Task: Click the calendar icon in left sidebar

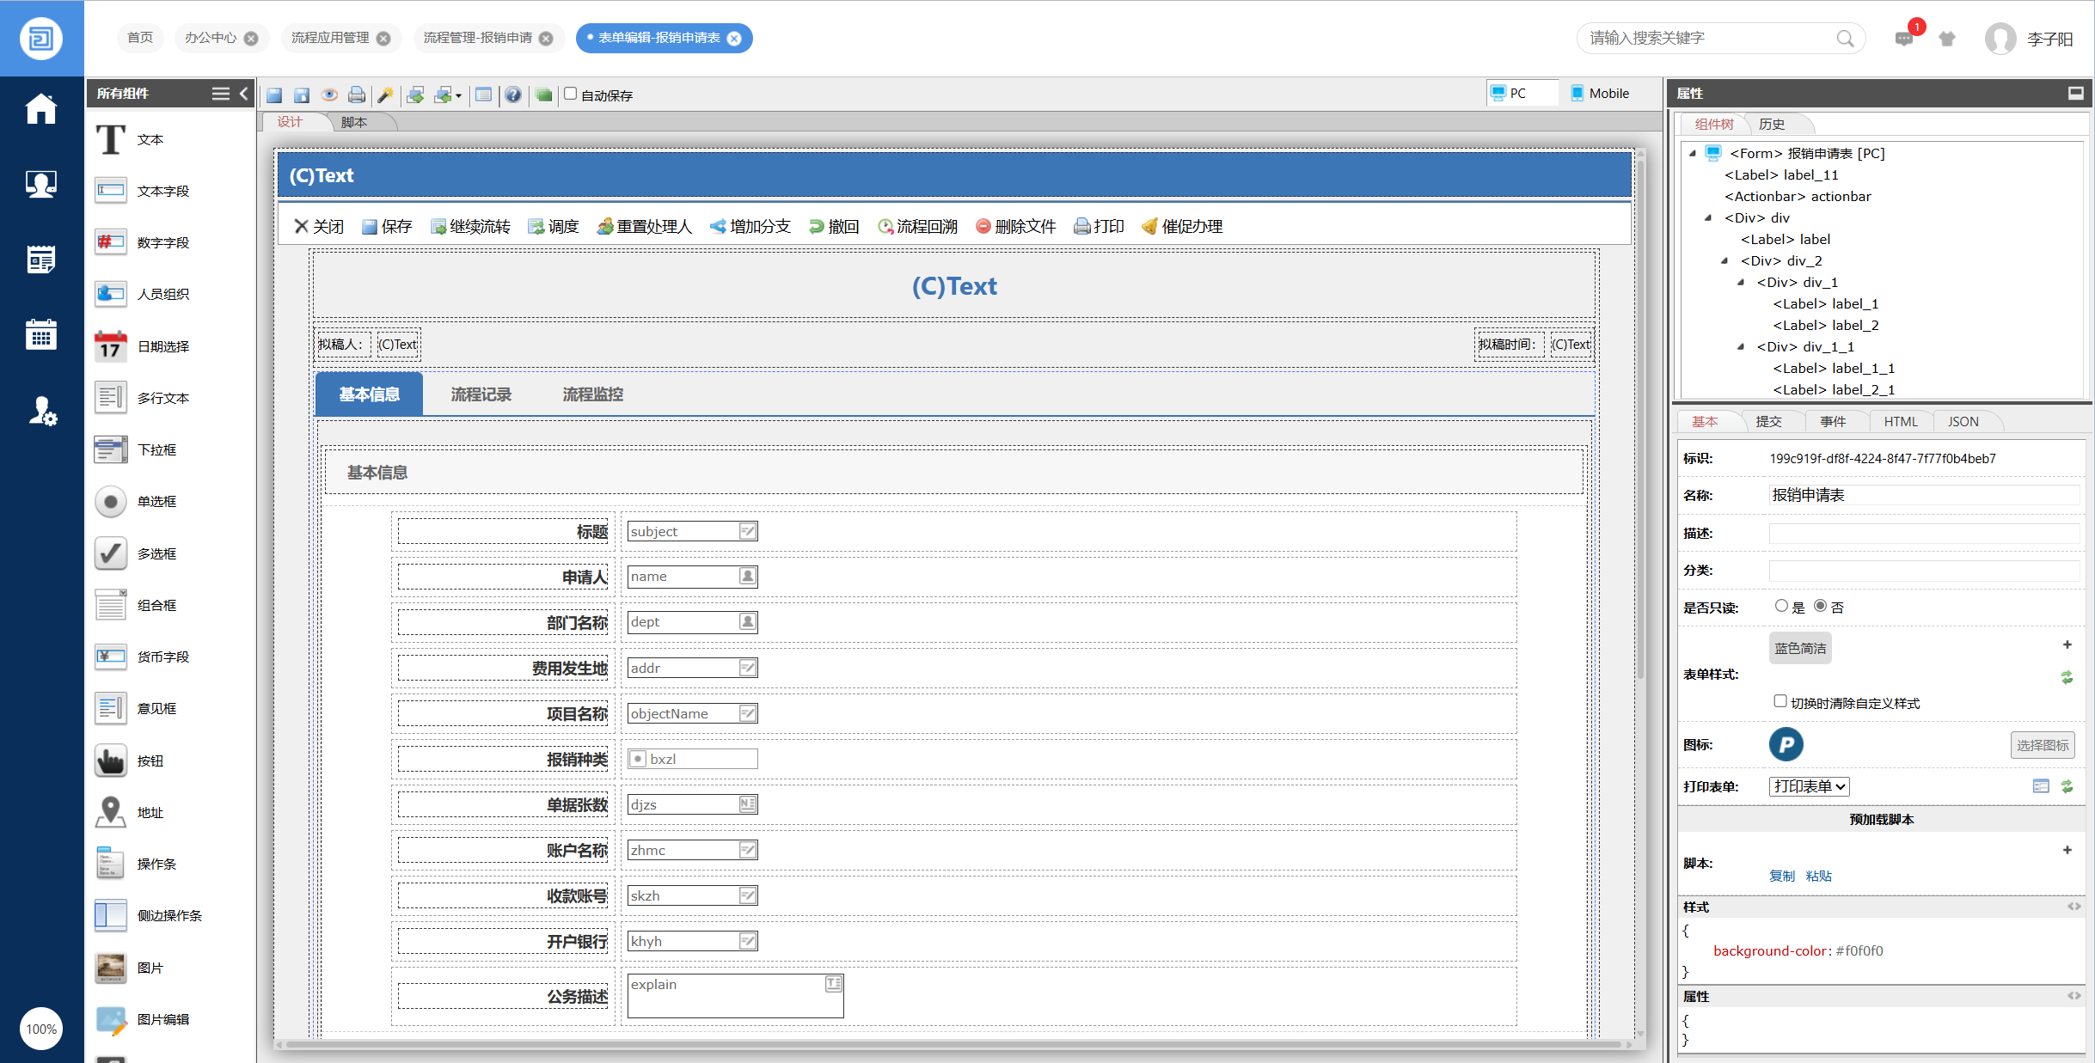Action: pyautogui.click(x=40, y=334)
